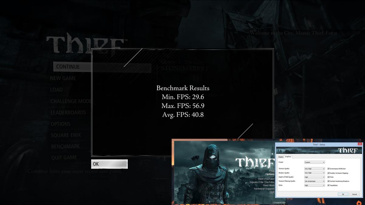
Task: Toggle the Parallax Occlusion Mapping checkbox
Action: pyautogui.click(x=328, y=173)
